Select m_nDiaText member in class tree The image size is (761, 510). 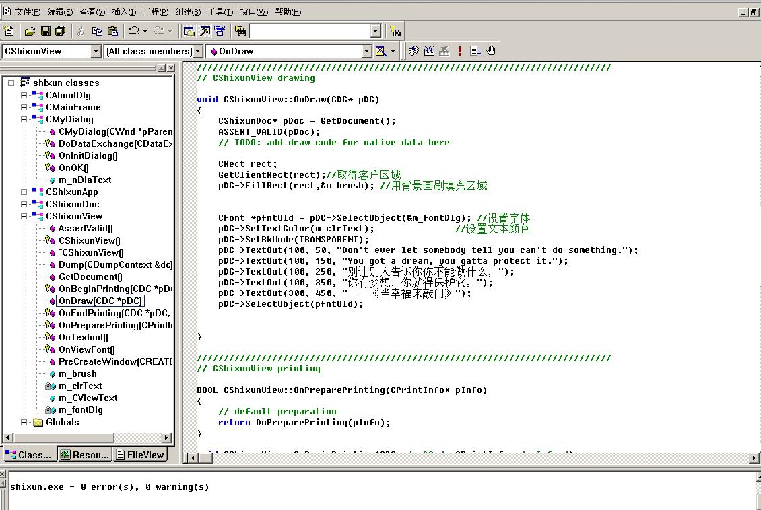click(x=85, y=180)
